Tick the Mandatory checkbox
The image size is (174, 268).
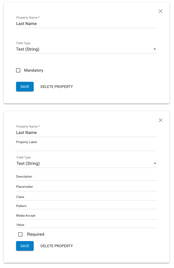tap(18, 70)
